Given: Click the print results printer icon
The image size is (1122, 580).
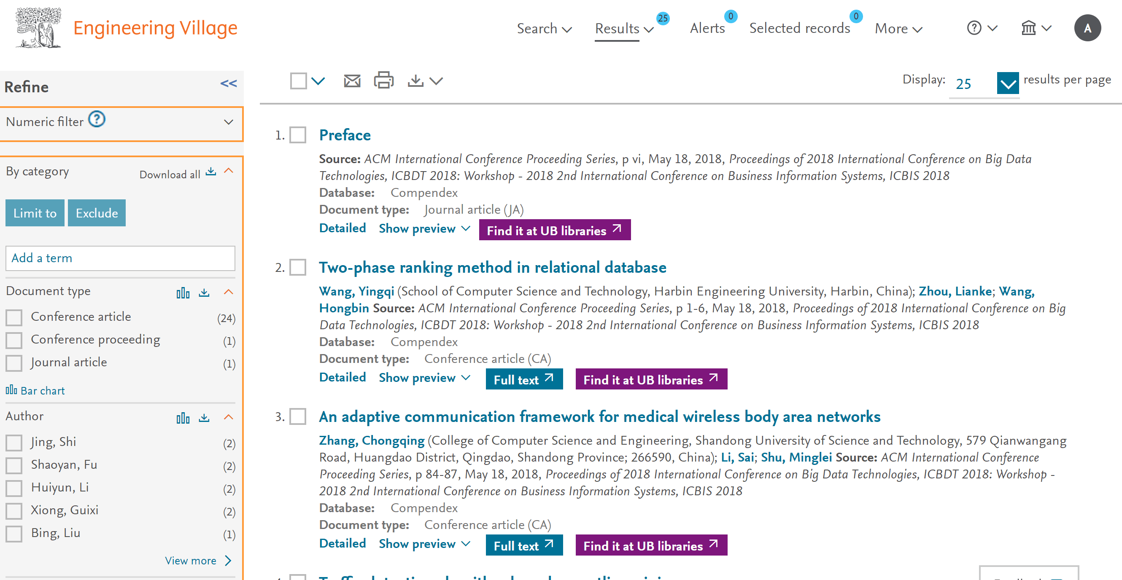Looking at the screenshot, I should point(384,81).
